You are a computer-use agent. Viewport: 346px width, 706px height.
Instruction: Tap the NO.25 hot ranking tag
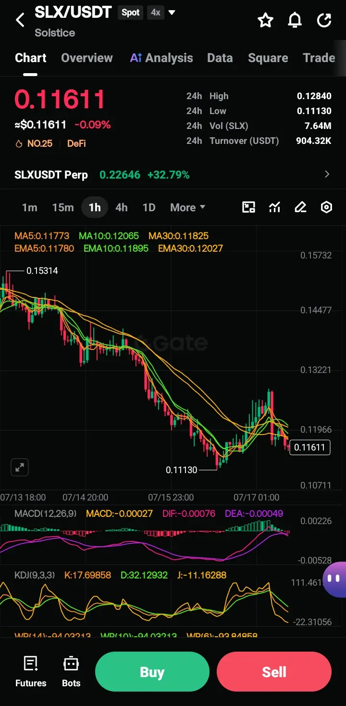pyautogui.click(x=34, y=143)
